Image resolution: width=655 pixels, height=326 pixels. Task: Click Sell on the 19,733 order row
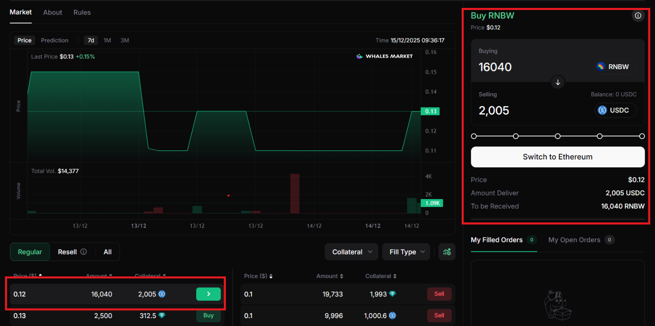439,294
